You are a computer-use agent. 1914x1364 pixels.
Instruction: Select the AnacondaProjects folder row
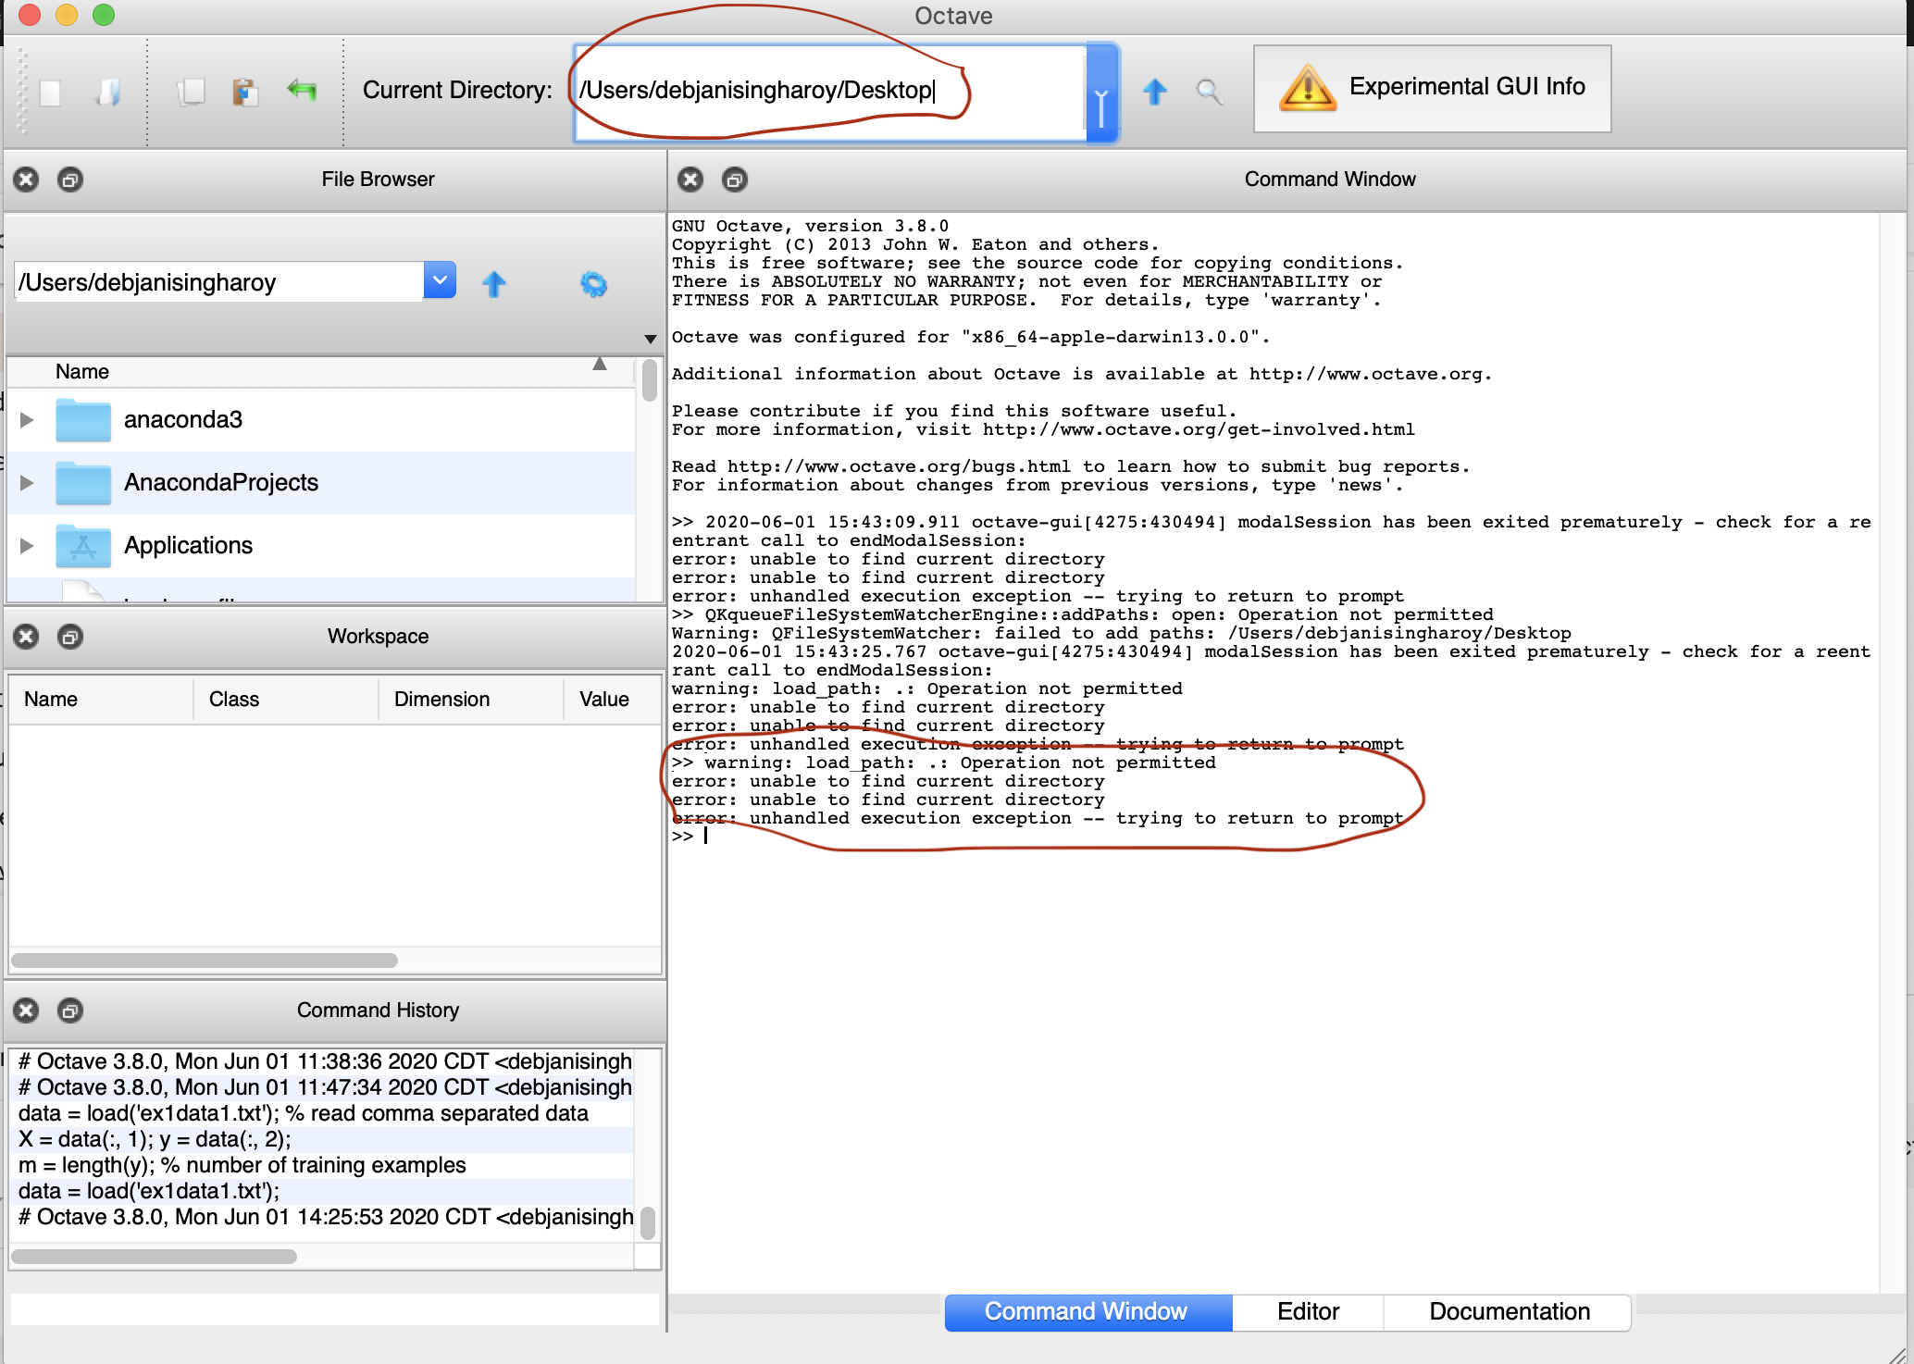(321, 483)
